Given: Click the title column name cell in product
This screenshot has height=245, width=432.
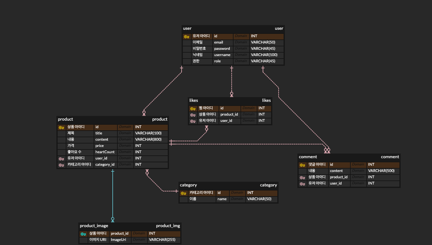Looking at the screenshot, I should [105, 133].
